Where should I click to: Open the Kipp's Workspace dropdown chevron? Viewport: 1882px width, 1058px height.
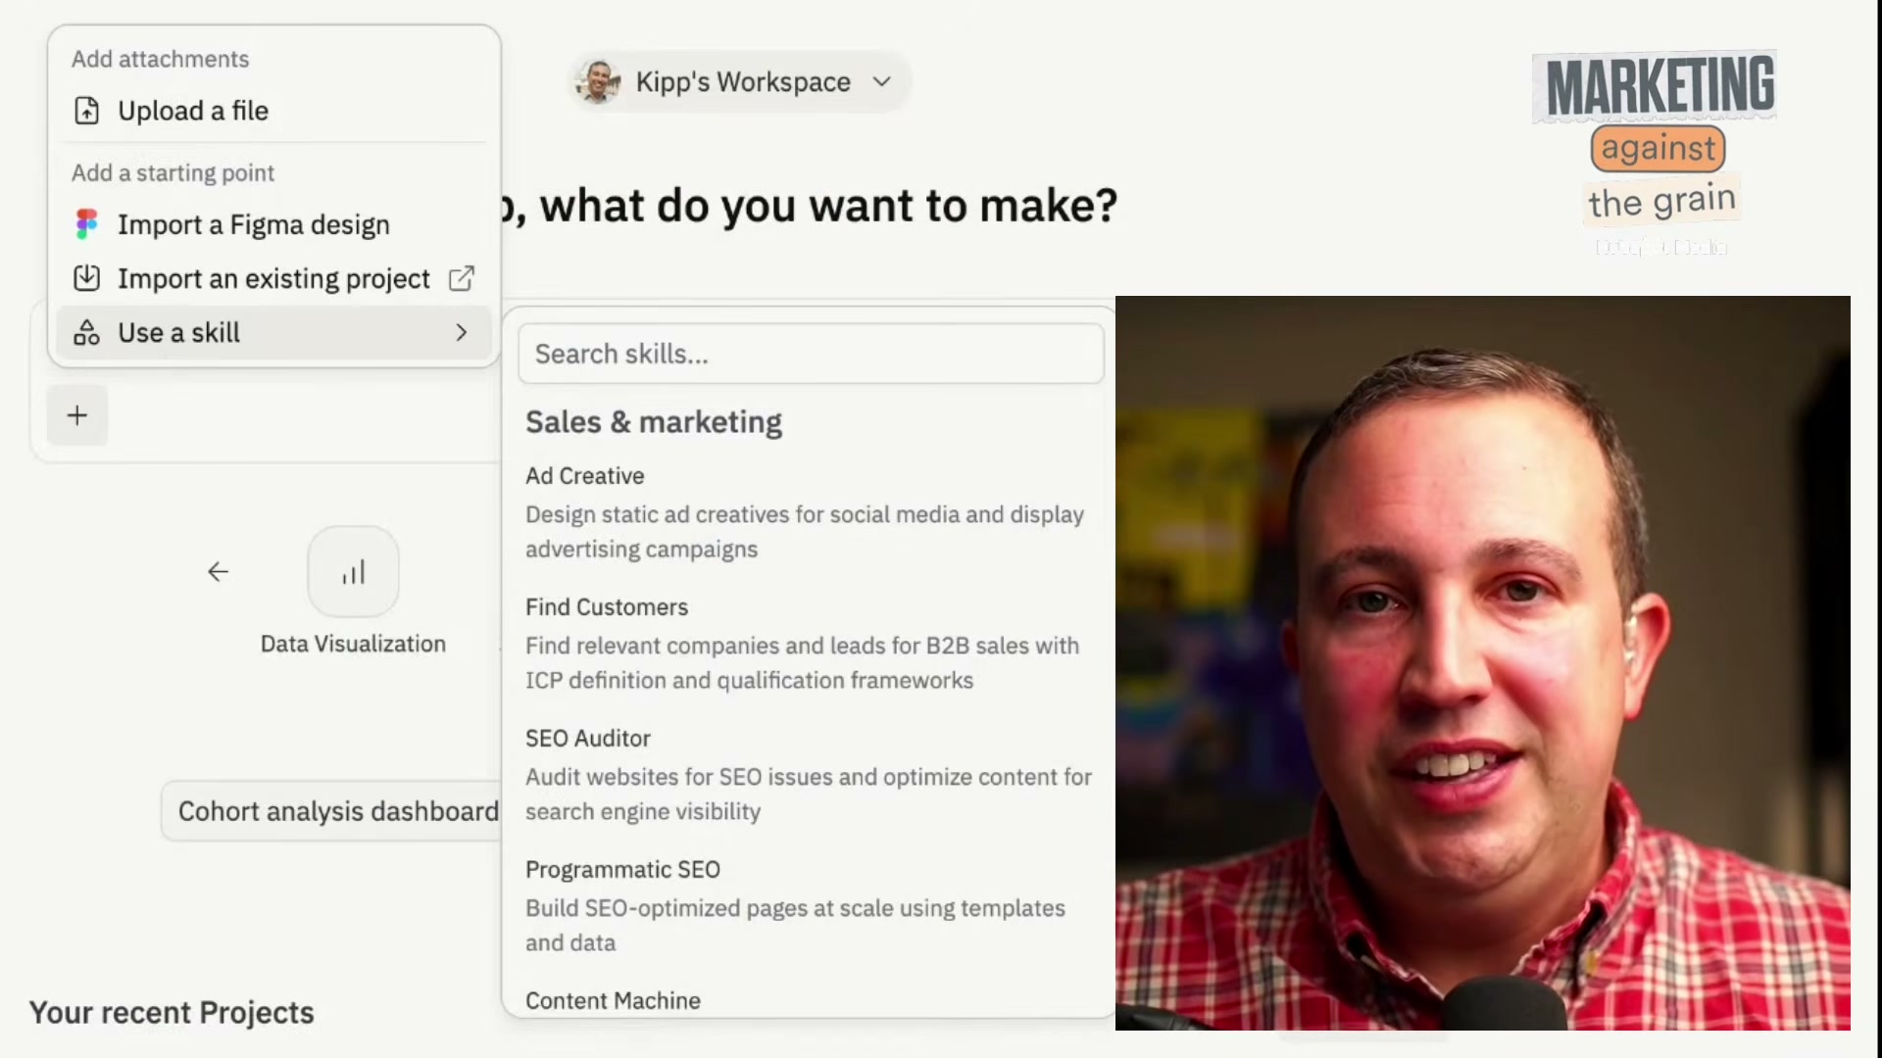coord(882,81)
